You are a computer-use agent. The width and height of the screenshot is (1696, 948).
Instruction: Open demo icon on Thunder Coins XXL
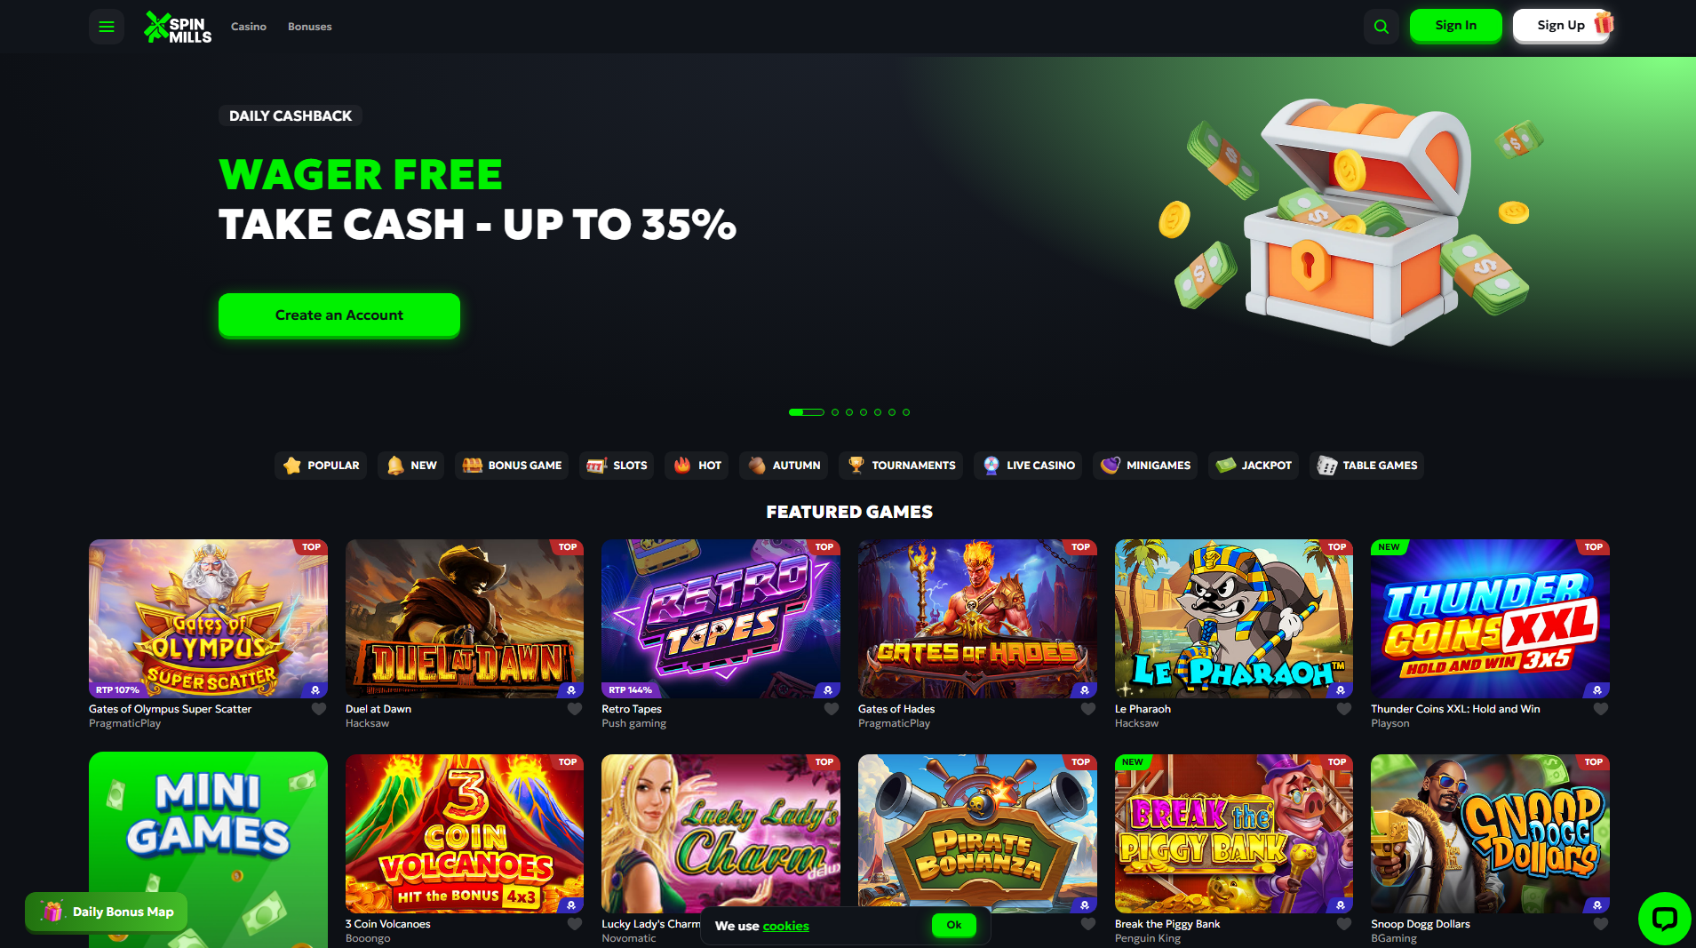pyautogui.click(x=1597, y=690)
